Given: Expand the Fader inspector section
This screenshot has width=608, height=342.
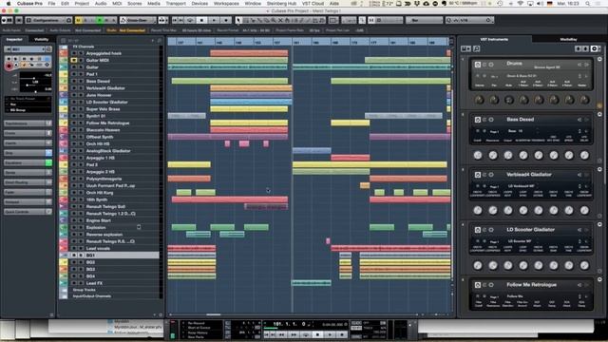Looking at the screenshot, I should coord(28,192).
